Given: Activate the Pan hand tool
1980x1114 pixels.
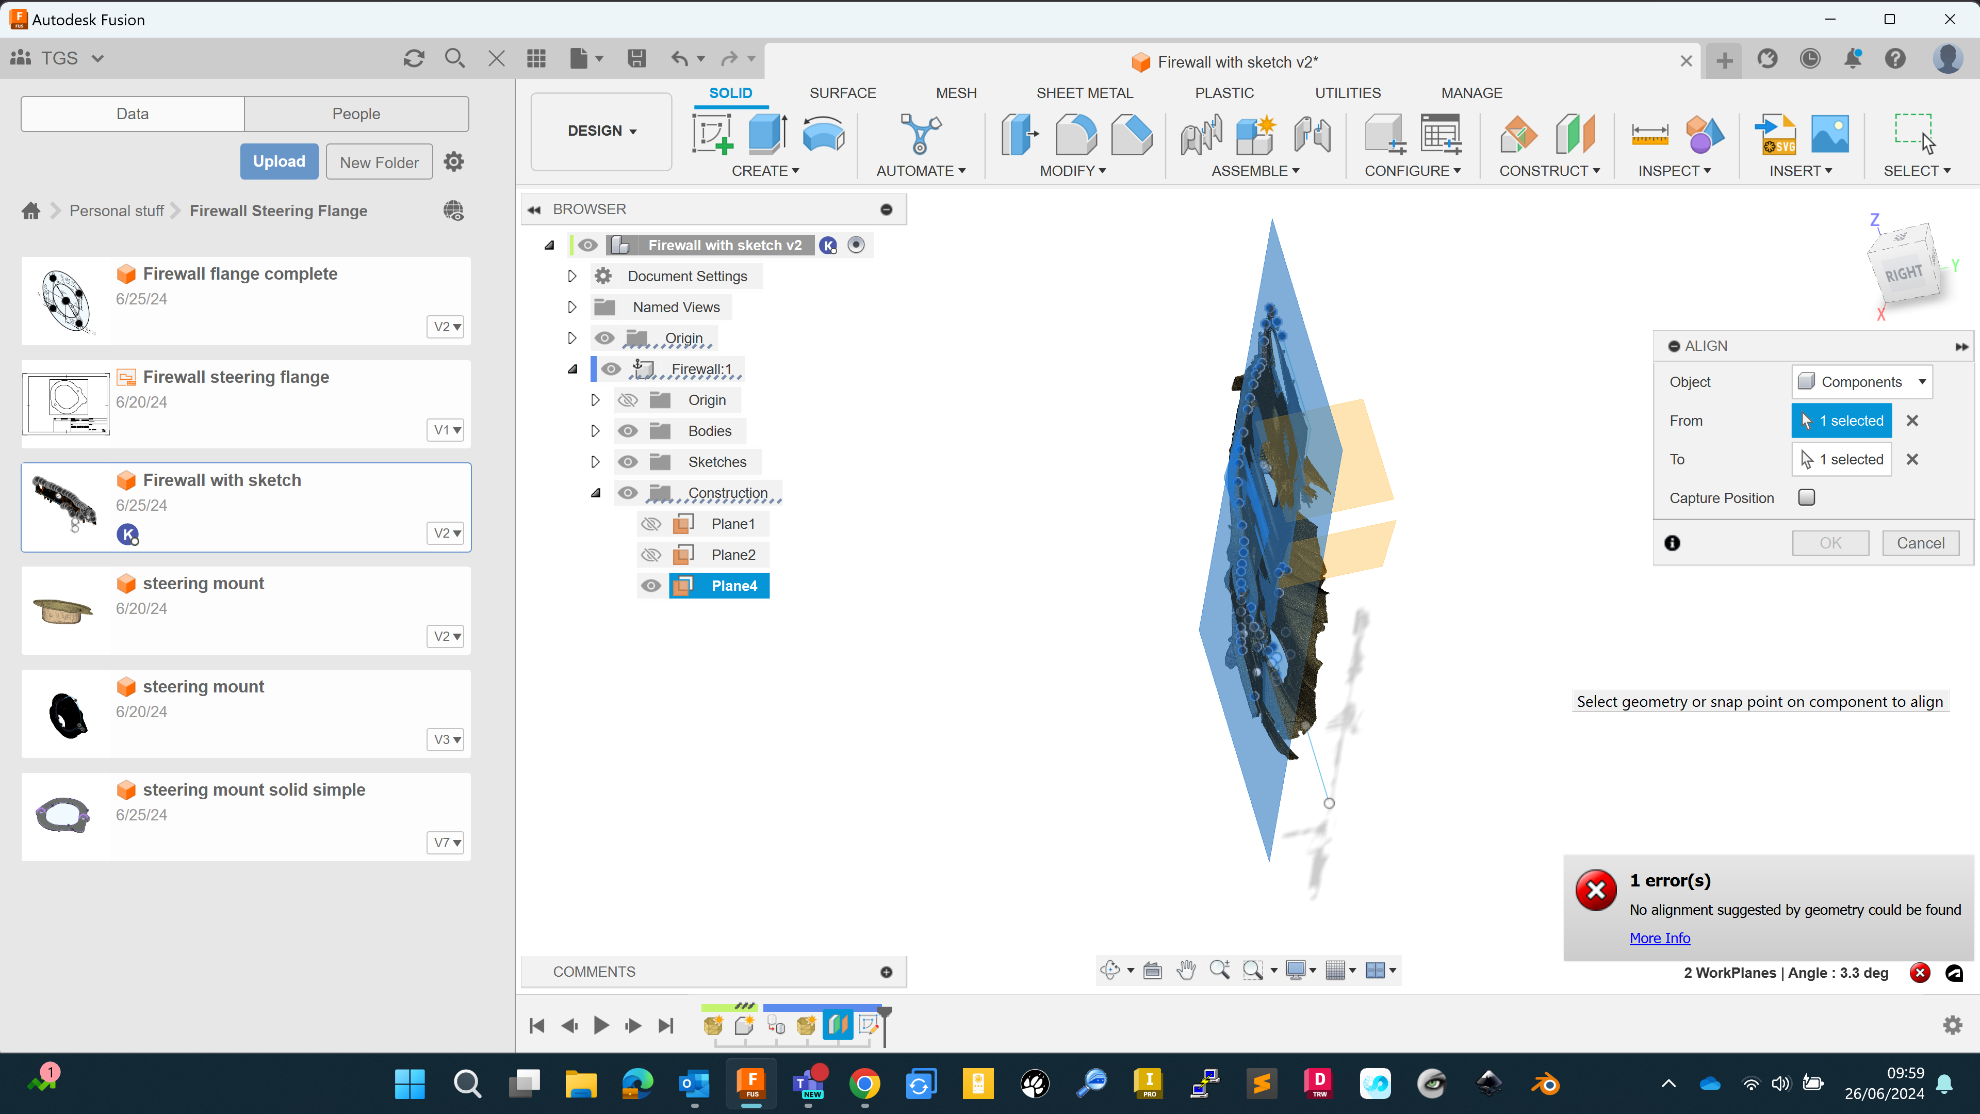Looking at the screenshot, I should click(1186, 970).
